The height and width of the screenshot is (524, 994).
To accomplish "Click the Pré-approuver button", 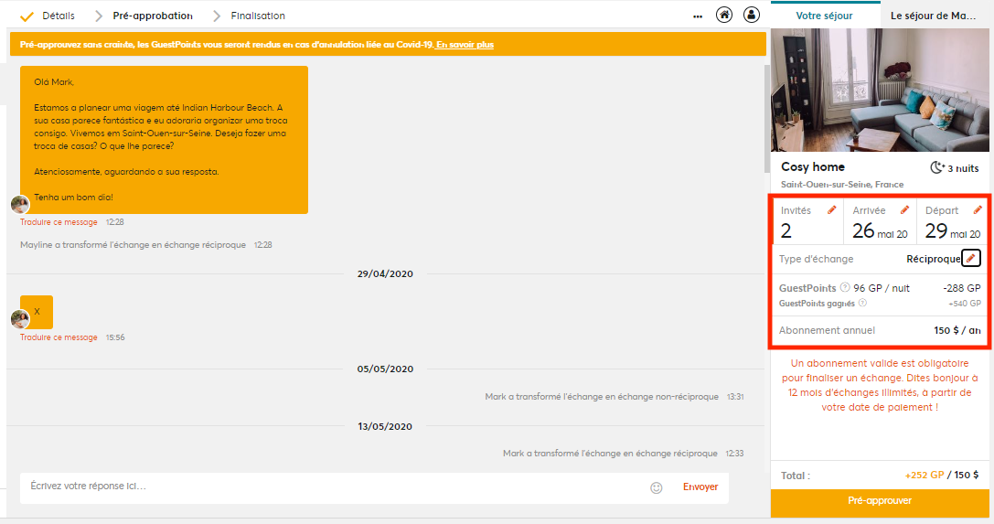I will tap(880, 500).
